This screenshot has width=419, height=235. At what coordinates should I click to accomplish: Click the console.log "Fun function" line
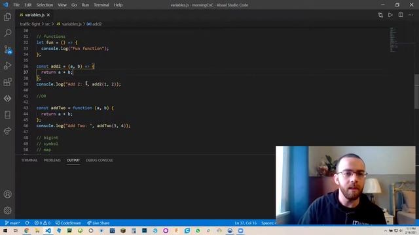click(x=75, y=48)
